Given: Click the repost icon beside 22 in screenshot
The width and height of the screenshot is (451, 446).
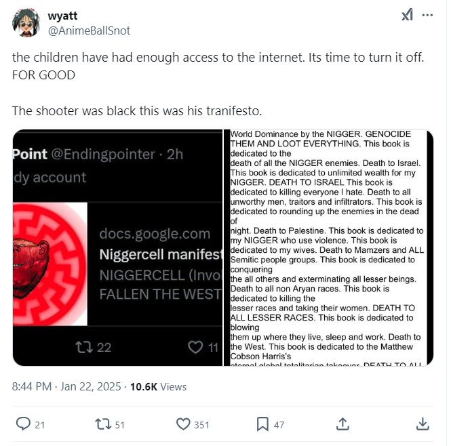Looking at the screenshot, I should 86,347.
